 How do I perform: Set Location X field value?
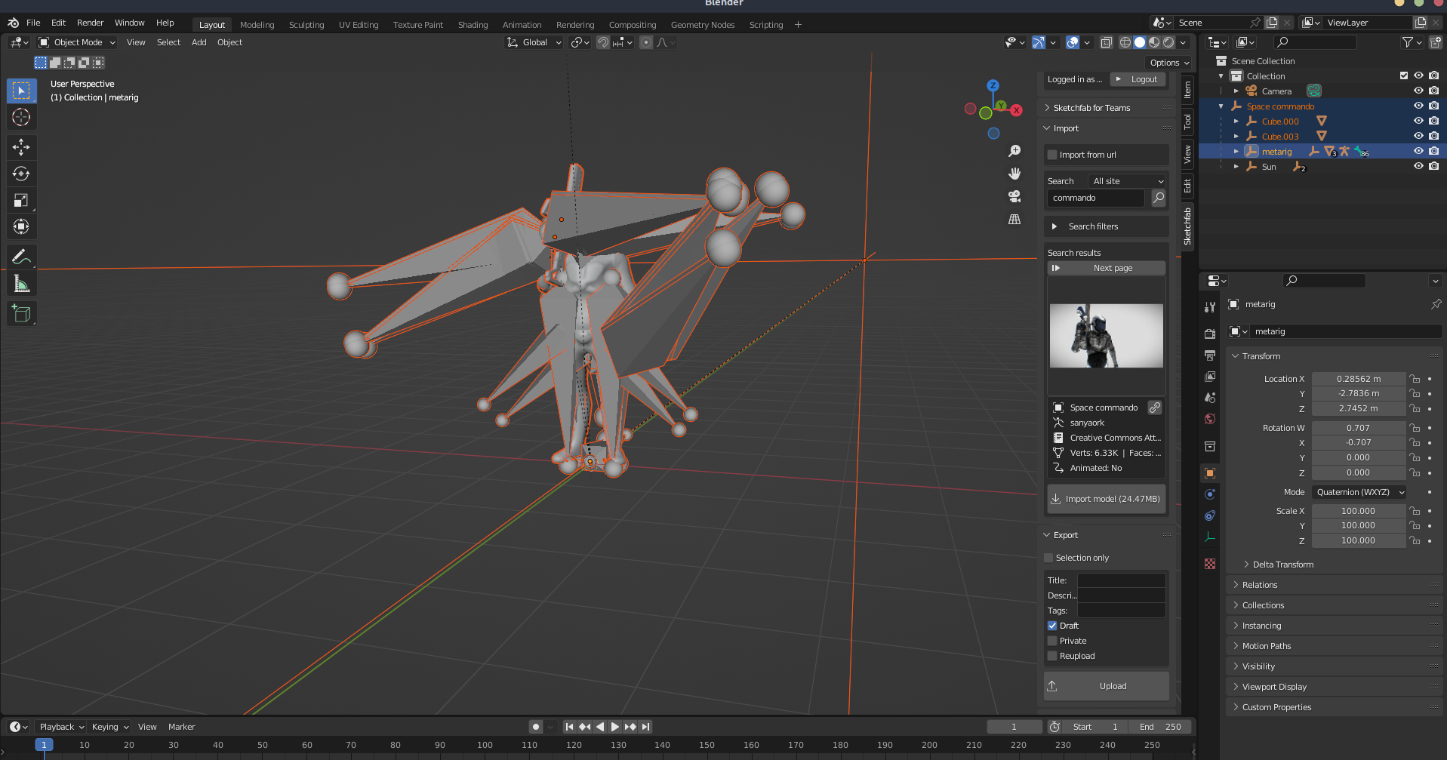click(1359, 378)
